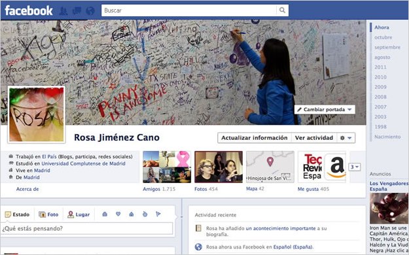Click the ¿Qué estás pensando? status box
Screen dimensions: 409x255
[86, 228]
